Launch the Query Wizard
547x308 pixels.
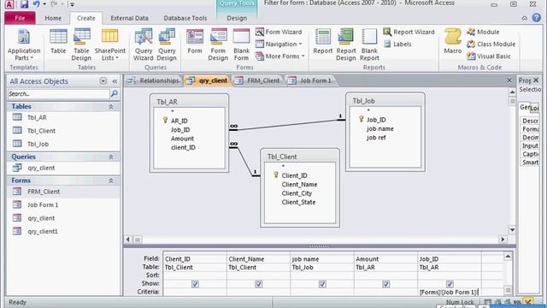click(144, 44)
